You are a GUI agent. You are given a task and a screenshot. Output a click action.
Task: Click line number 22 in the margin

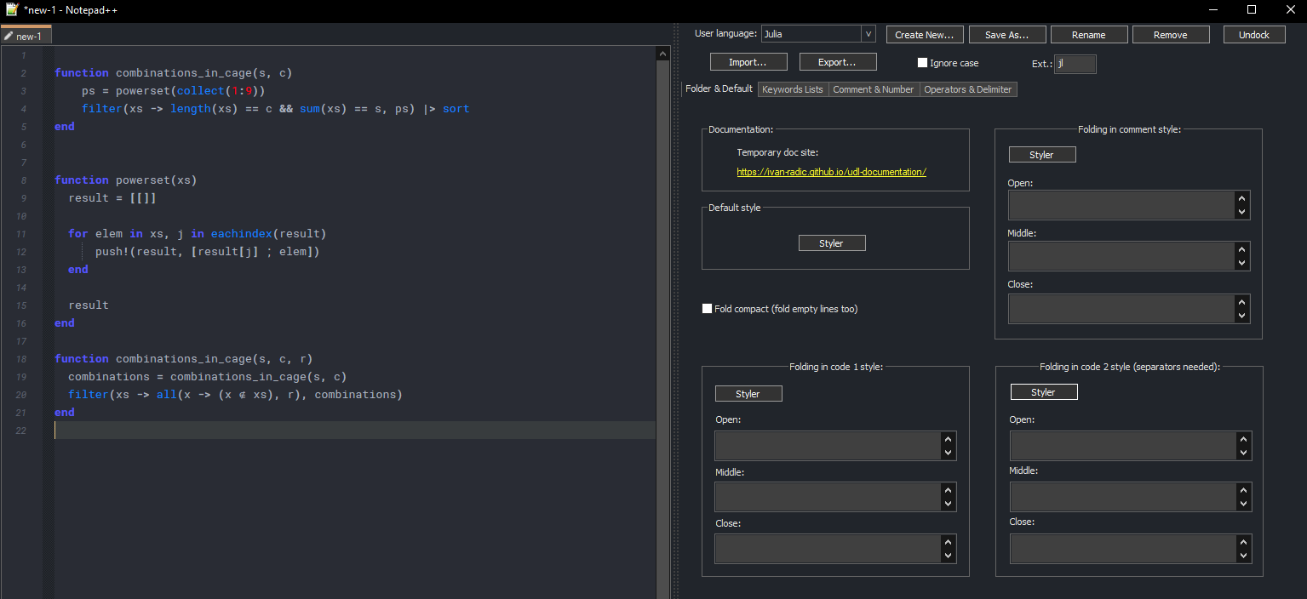pos(22,431)
